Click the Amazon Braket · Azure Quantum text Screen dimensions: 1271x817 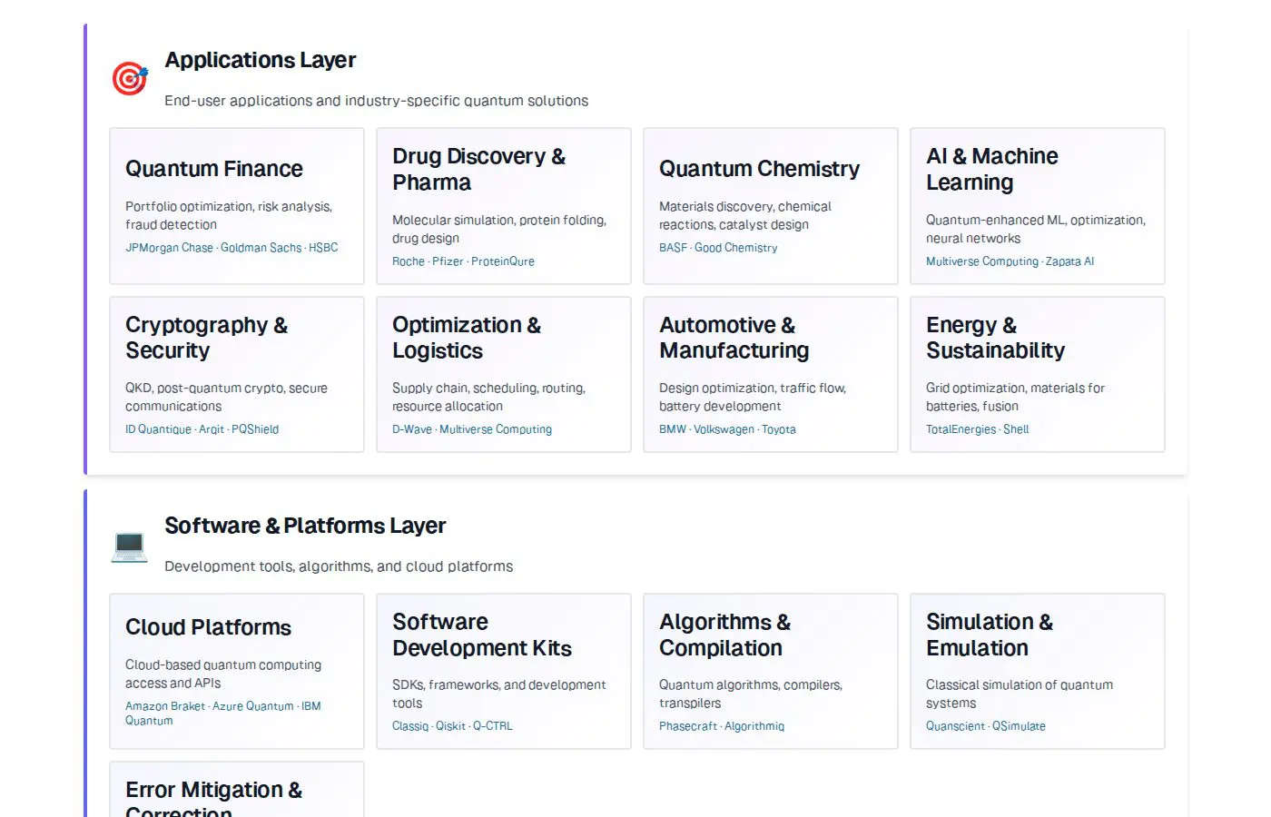coord(210,706)
